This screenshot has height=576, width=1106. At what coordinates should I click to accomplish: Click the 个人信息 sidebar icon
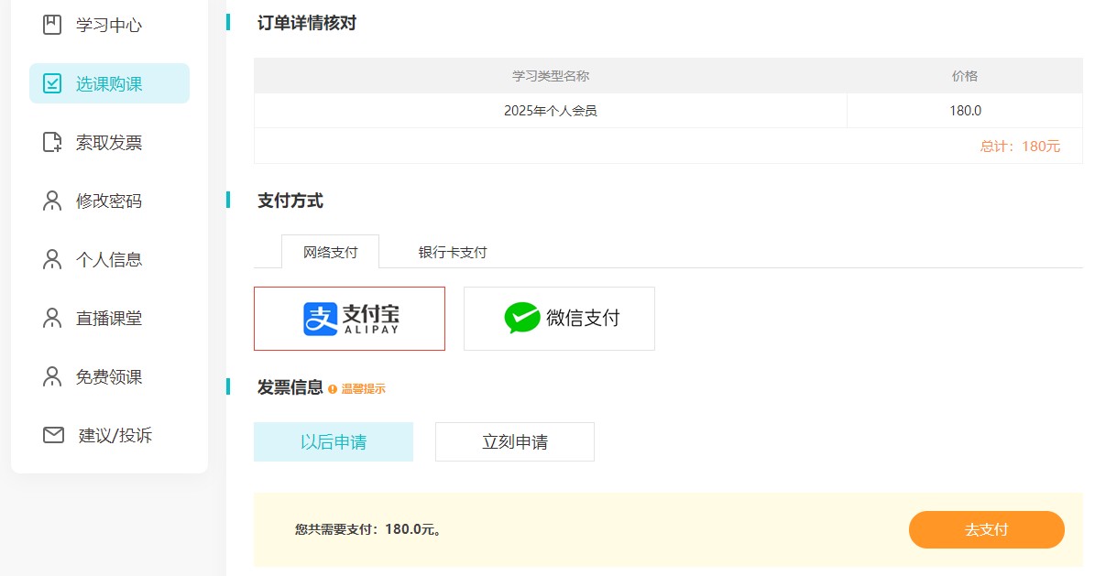(x=52, y=259)
